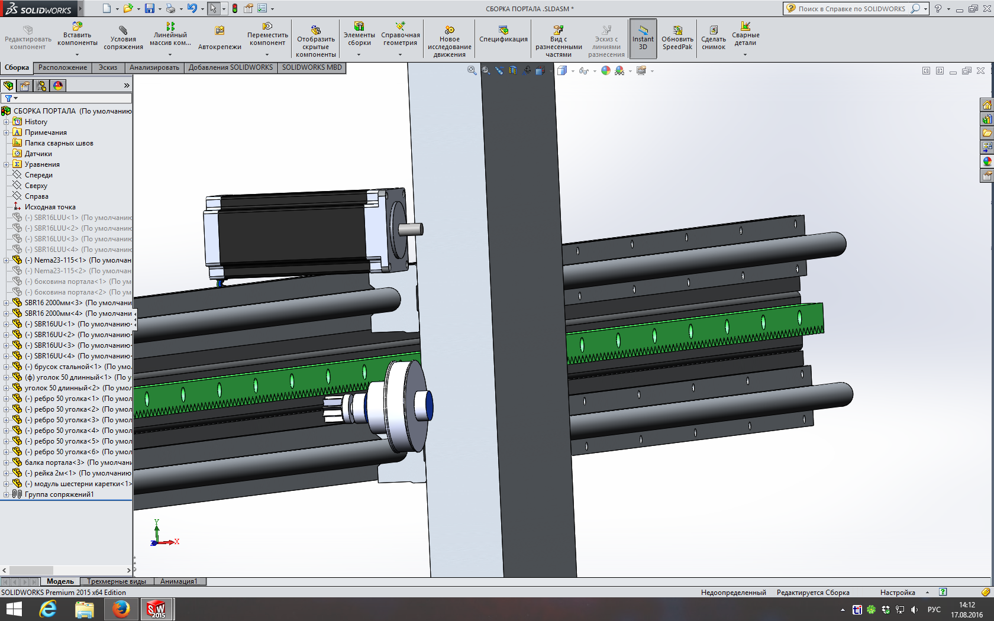Toggle the Instant 3D button
The height and width of the screenshot is (621, 994).
pos(643,39)
